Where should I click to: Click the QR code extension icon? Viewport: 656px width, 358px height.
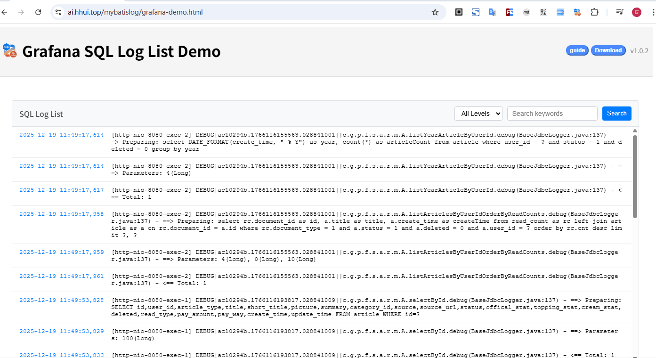pos(543,12)
